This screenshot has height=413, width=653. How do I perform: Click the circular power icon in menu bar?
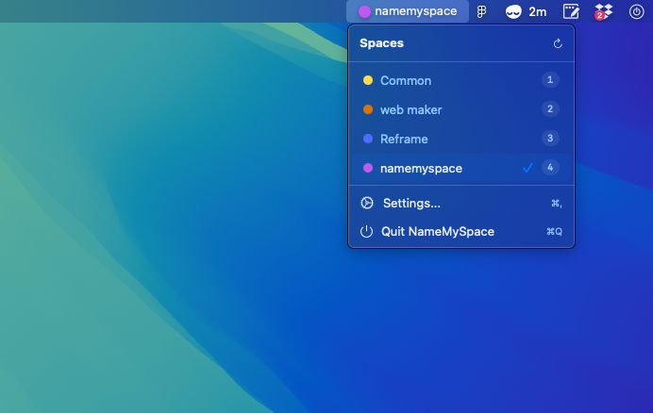[636, 11]
